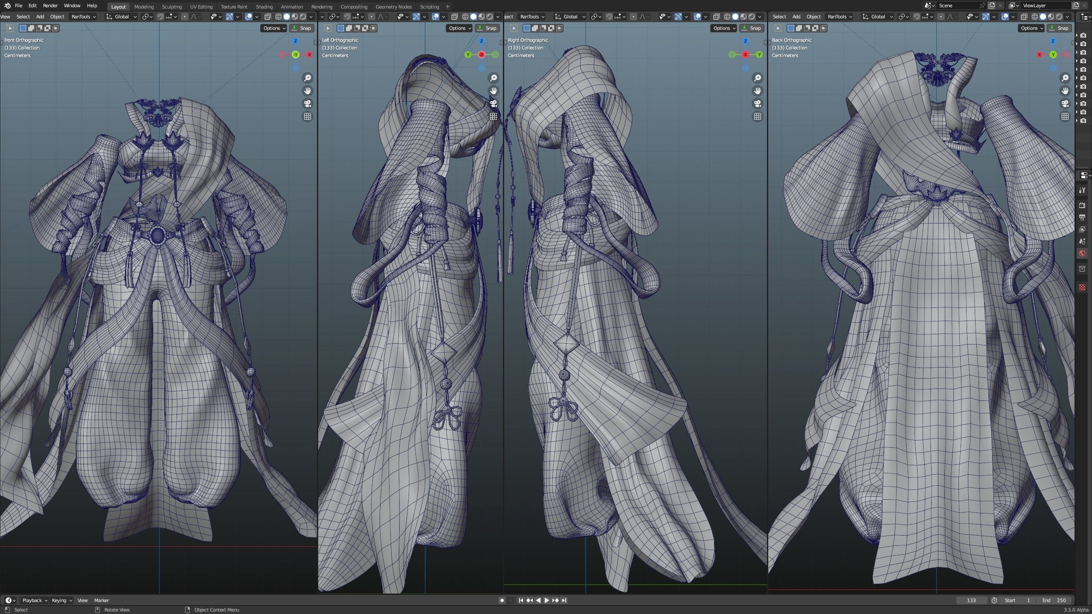The height and width of the screenshot is (614, 1092).
Task: Select the Tweak tool in Front Orthographic viewport
Action: click(x=10, y=28)
